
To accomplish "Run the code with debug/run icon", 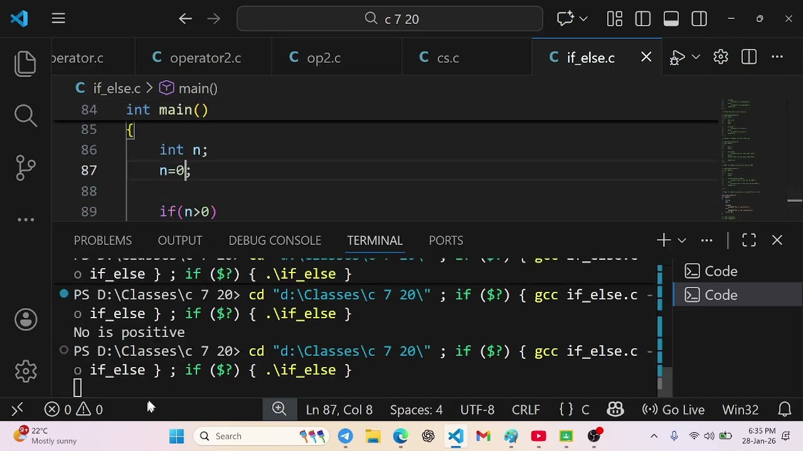I will 678,58.
